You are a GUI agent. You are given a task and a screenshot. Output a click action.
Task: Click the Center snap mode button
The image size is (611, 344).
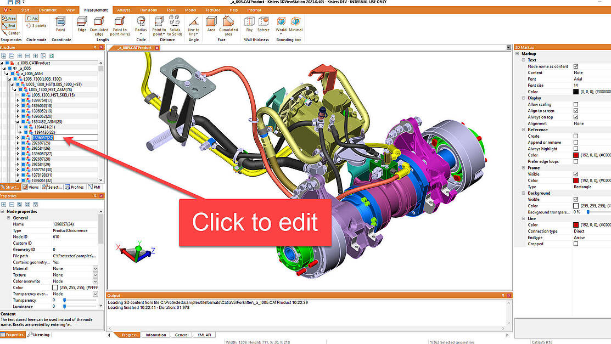coord(11,33)
